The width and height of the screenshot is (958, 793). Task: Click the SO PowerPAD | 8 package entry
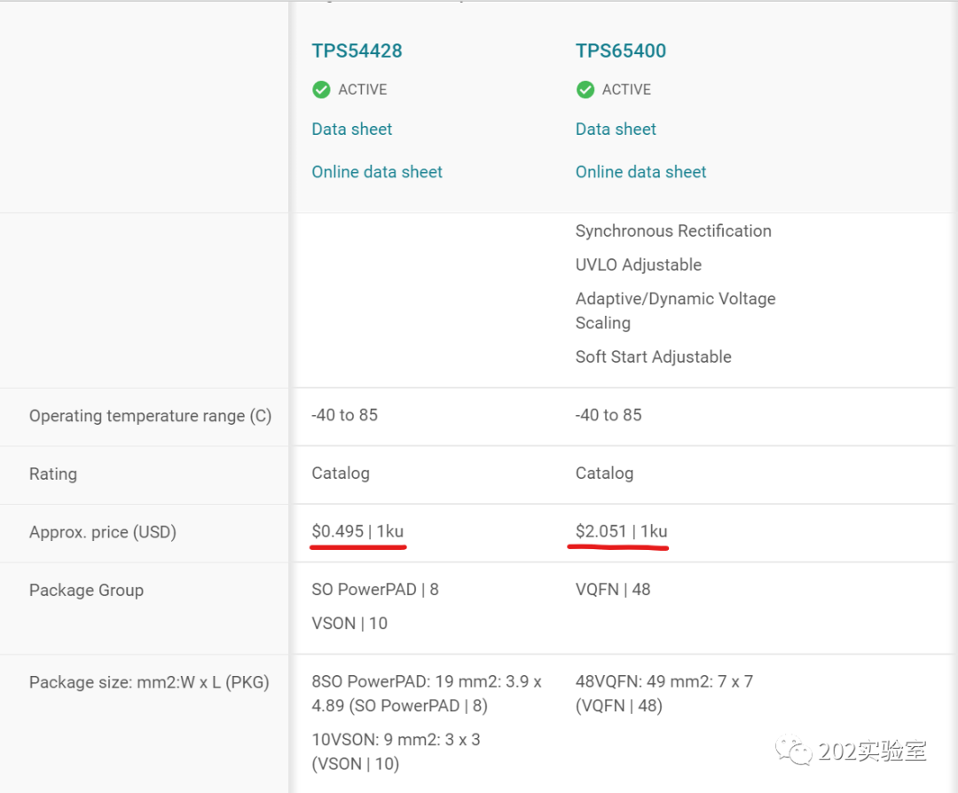point(375,590)
